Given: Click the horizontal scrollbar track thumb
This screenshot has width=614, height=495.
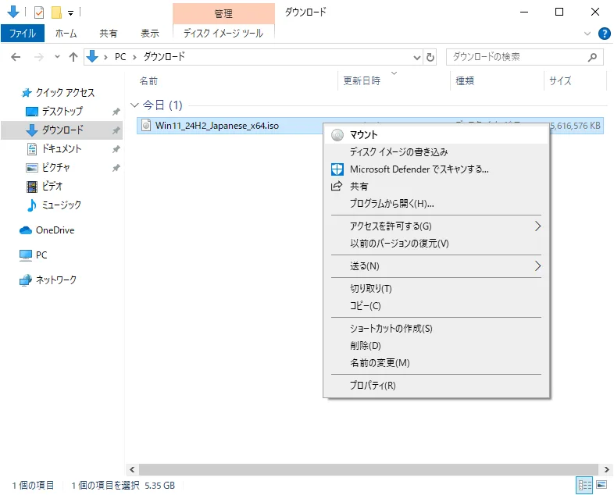Looking at the screenshot, I should (369, 469).
